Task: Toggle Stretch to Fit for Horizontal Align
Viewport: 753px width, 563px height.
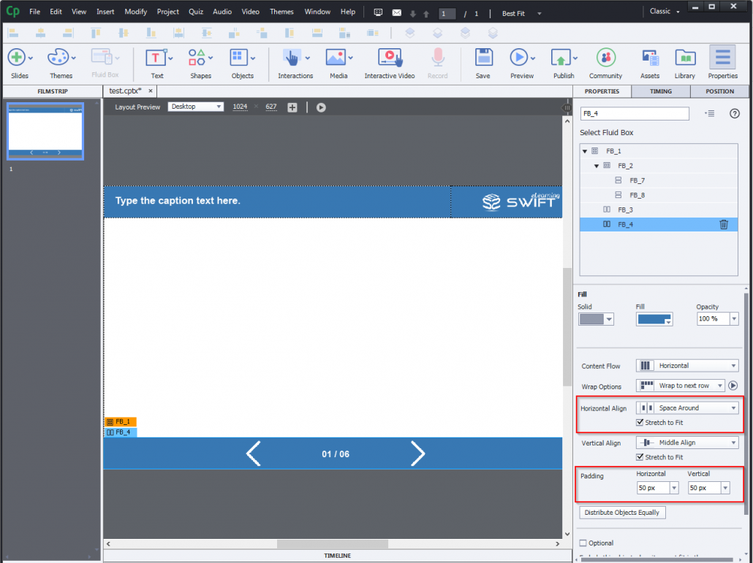Action: [640, 422]
